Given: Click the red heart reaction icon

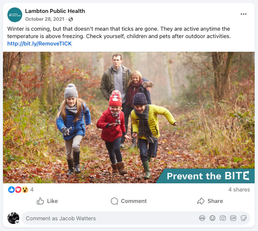Looking at the screenshot, I should point(18,190).
